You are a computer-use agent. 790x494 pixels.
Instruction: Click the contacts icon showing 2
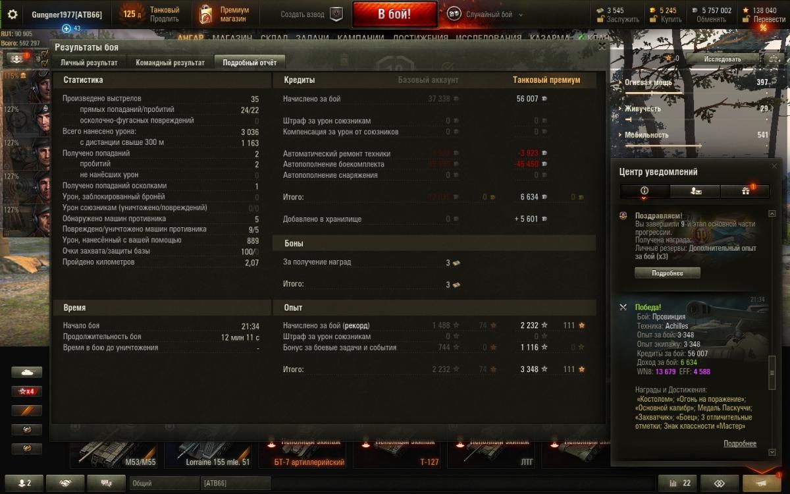pyautogui.click(x=24, y=483)
